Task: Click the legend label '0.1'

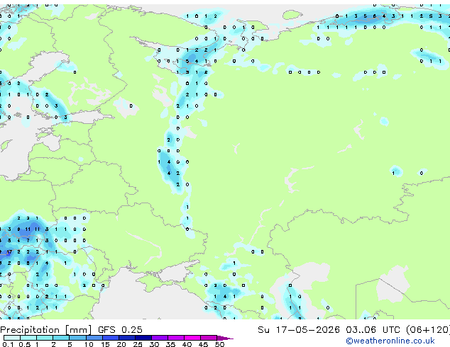Action: [8, 344]
